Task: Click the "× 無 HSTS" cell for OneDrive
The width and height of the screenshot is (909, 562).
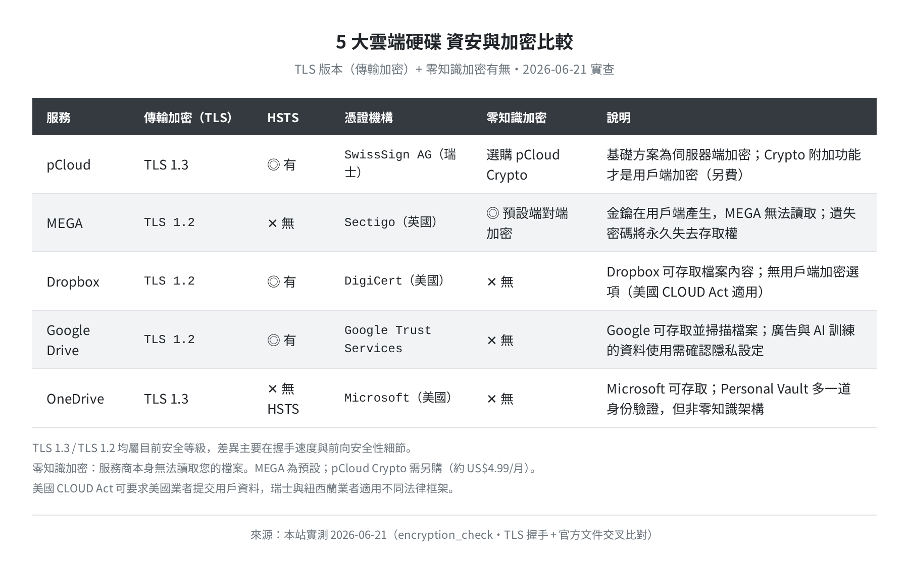Action: (283, 399)
